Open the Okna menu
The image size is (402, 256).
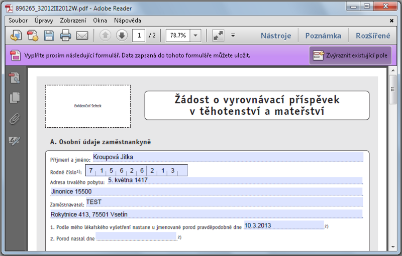coord(100,21)
